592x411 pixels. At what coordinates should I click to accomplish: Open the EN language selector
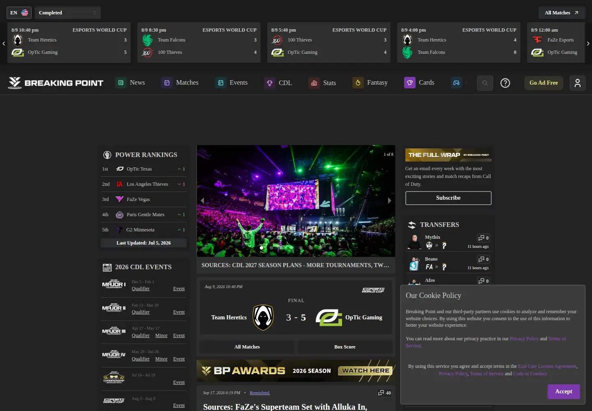[19, 13]
